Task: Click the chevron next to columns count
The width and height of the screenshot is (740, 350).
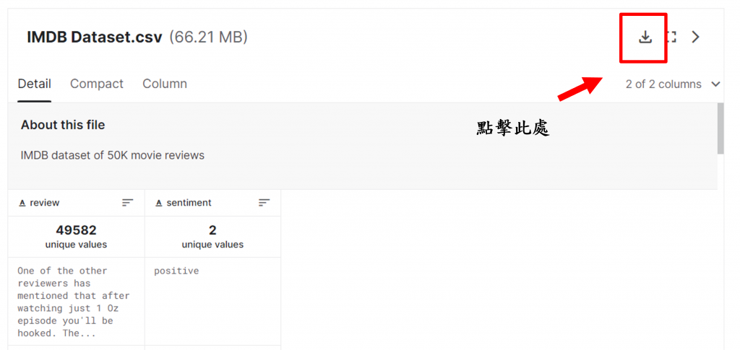Action: [715, 84]
